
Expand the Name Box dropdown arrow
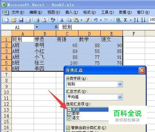pyautogui.click(x=37, y=27)
